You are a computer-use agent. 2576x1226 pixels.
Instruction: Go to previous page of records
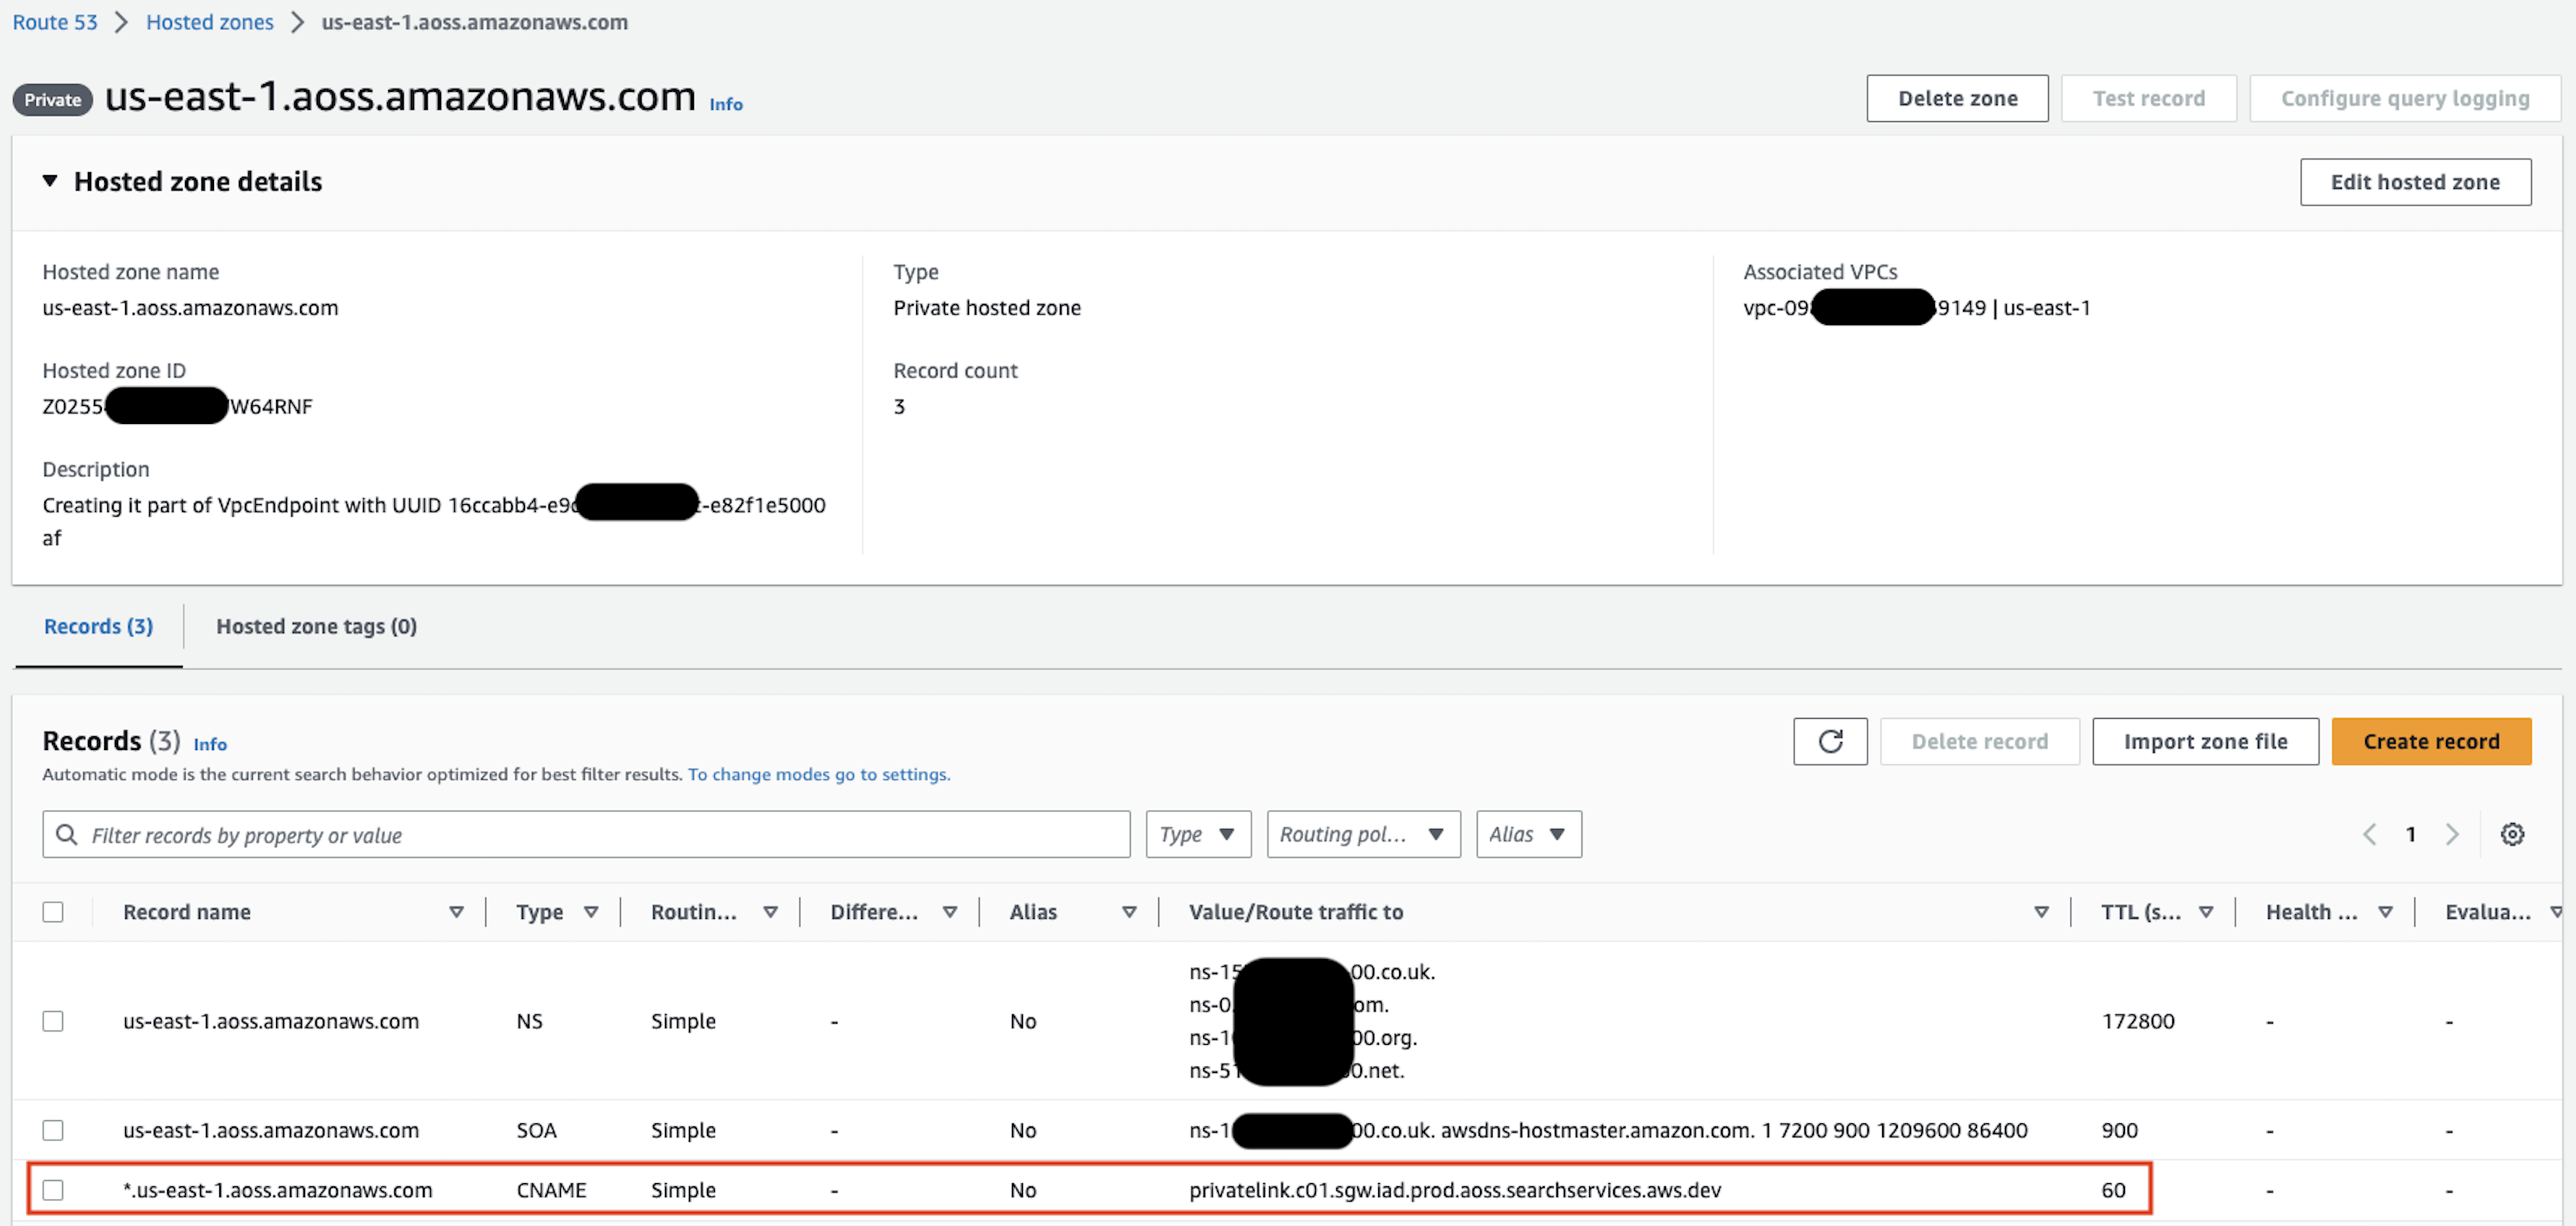(x=2369, y=834)
